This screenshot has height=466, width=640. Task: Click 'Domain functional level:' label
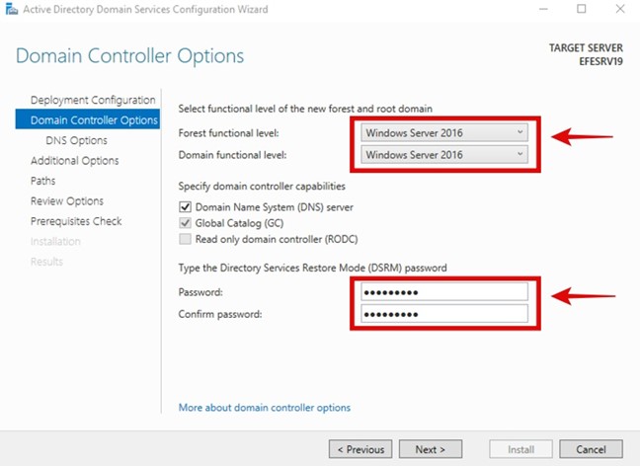(x=232, y=155)
